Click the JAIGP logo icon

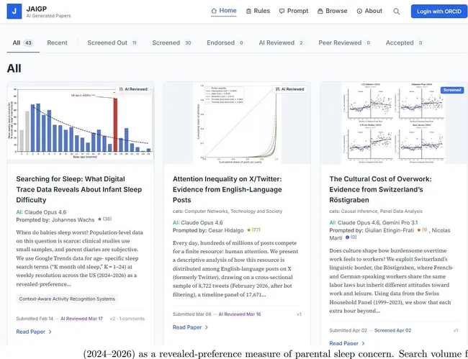coord(15,12)
